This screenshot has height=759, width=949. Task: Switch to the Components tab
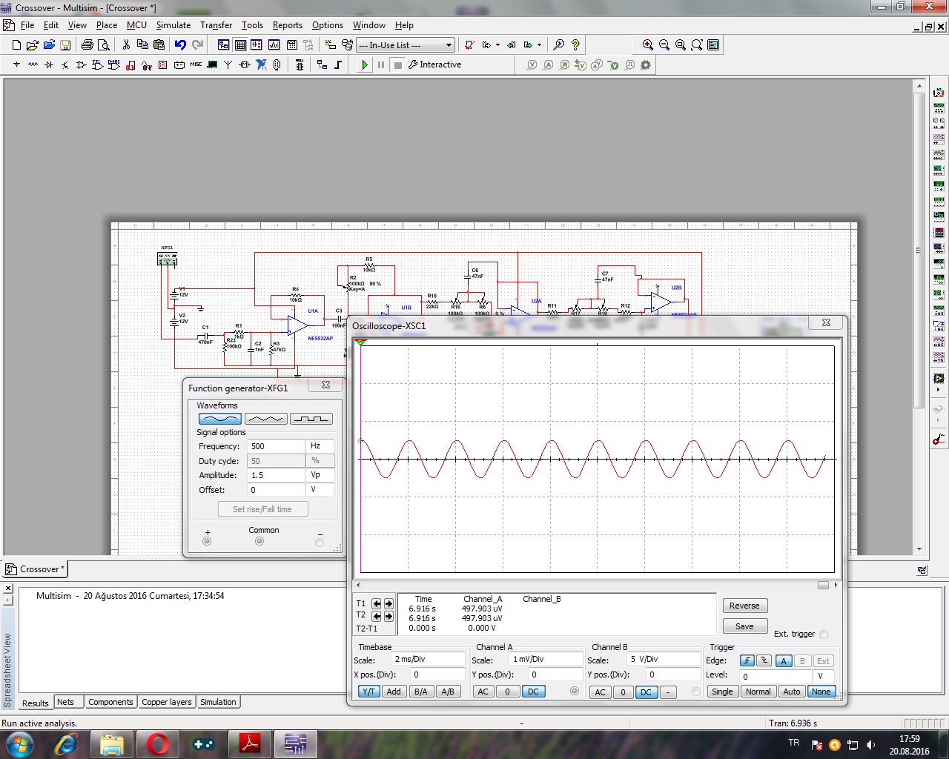110,702
